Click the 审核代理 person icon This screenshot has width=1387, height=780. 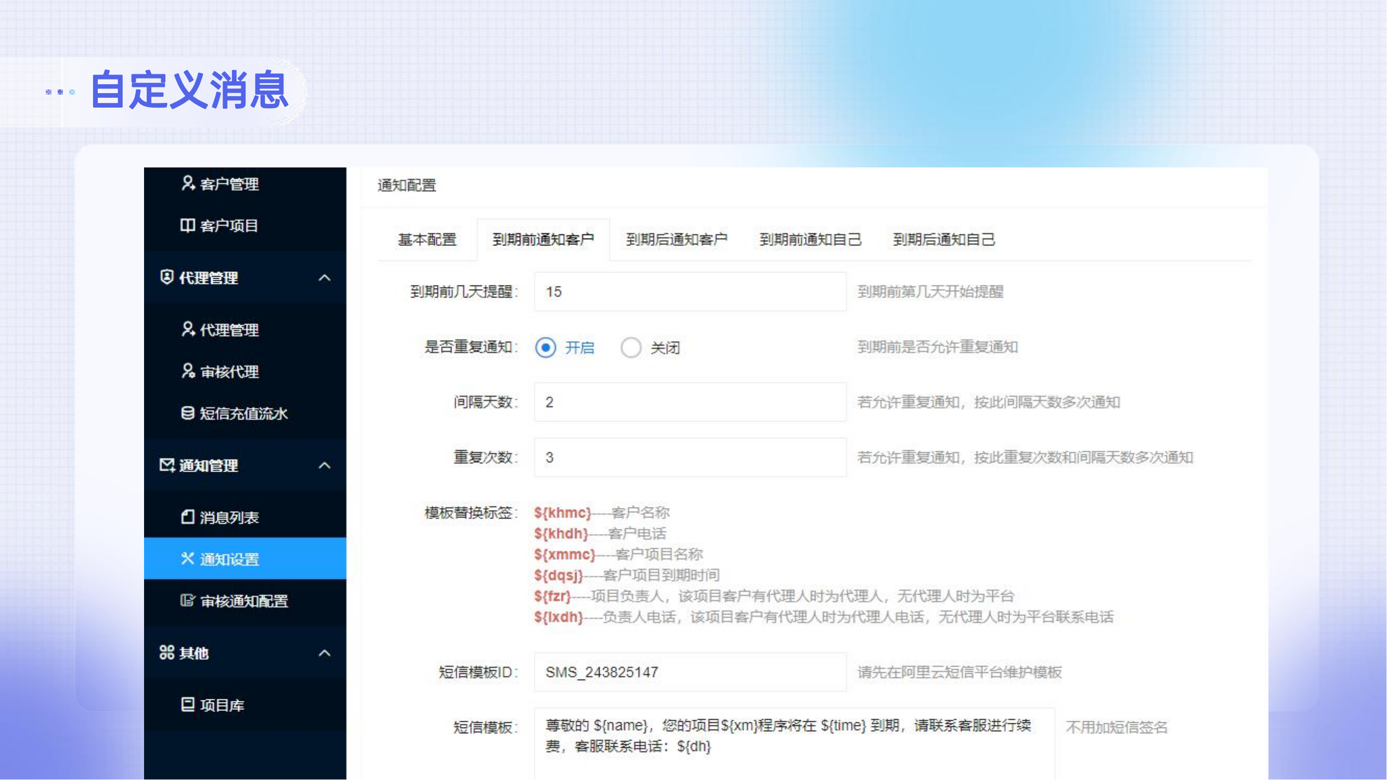[187, 371]
